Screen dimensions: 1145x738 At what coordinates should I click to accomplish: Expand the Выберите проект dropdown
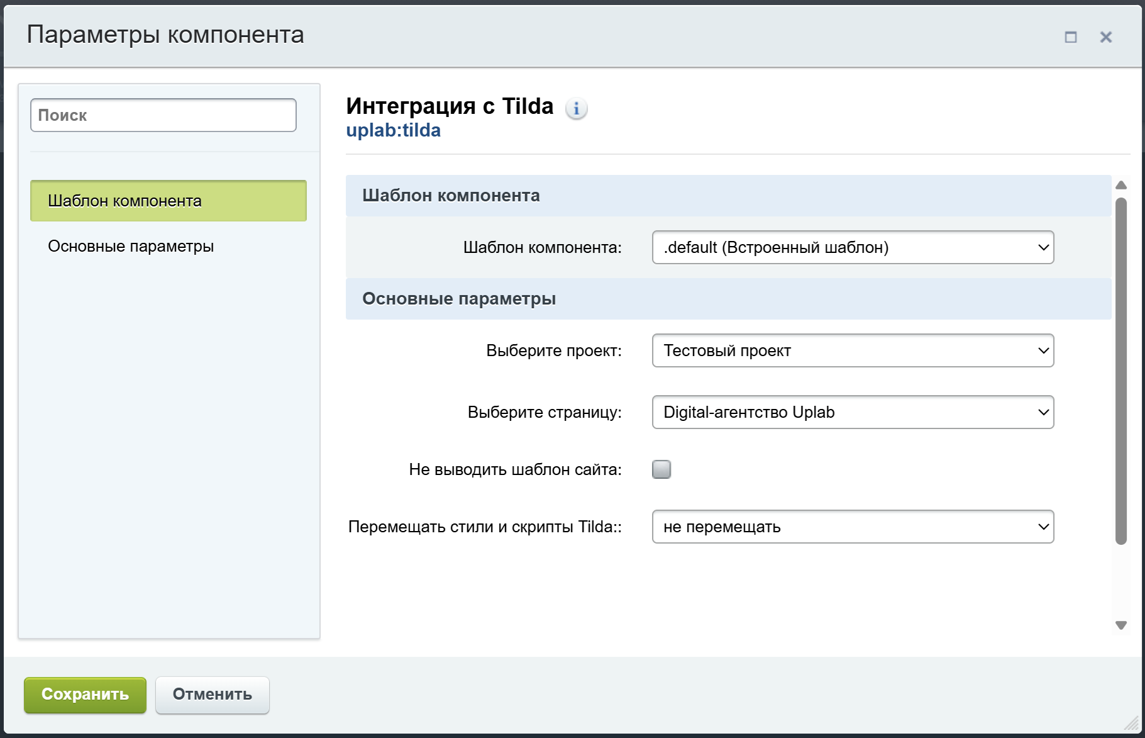[x=853, y=350]
